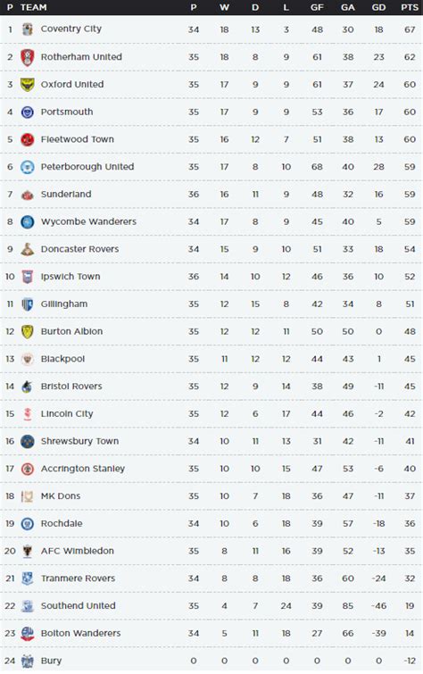
Task: Click the TEAM column header
Action: click(x=34, y=7)
